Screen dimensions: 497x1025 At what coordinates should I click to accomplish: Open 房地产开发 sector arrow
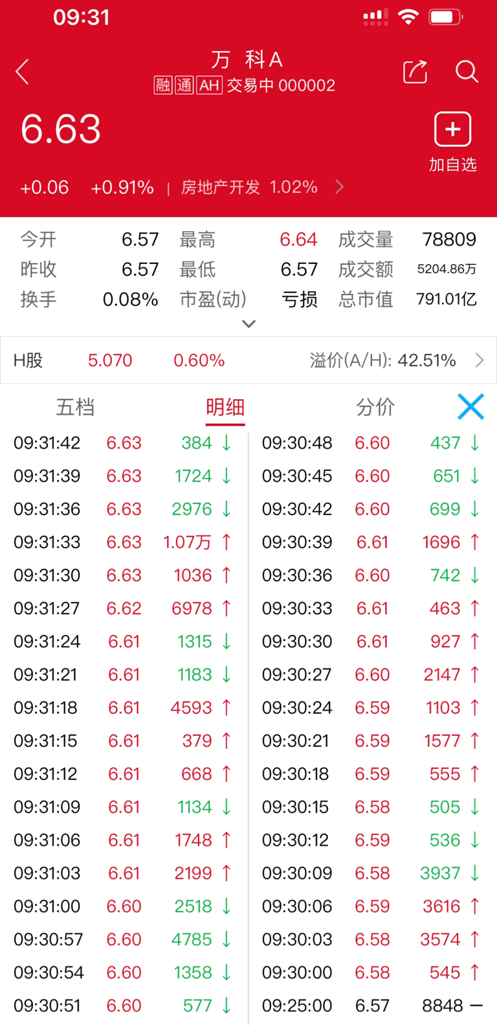tap(339, 187)
